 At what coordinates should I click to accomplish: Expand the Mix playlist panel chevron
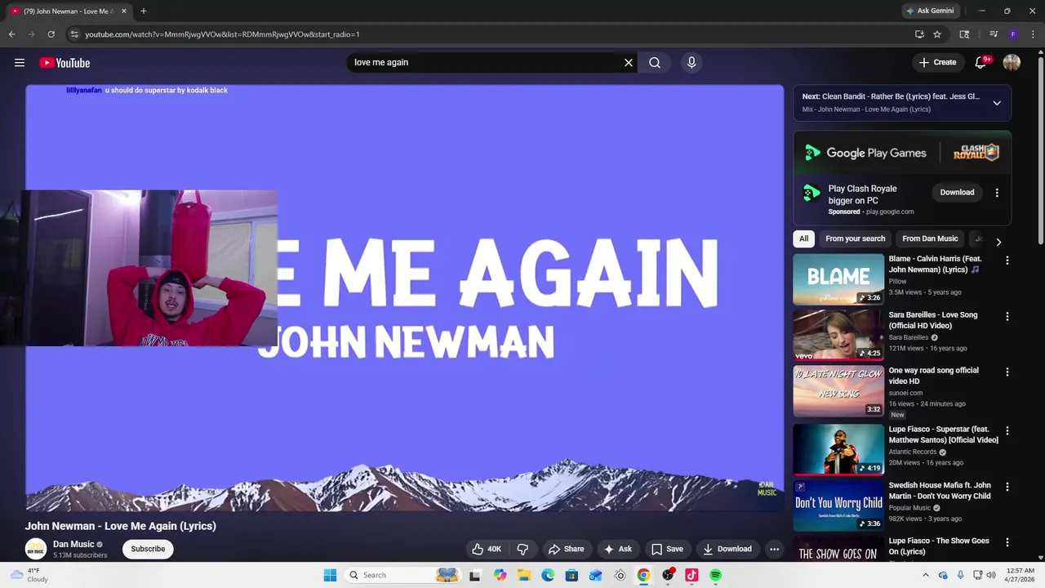click(x=997, y=103)
